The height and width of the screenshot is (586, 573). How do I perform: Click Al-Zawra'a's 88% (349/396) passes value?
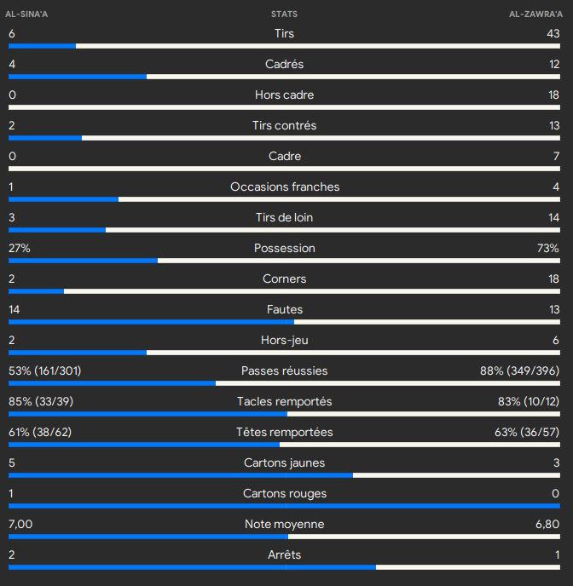click(519, 371)
